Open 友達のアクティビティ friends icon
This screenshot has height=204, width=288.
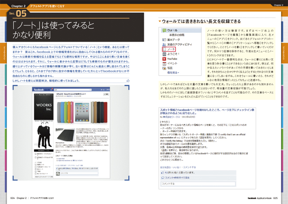[x=164, y=44]
